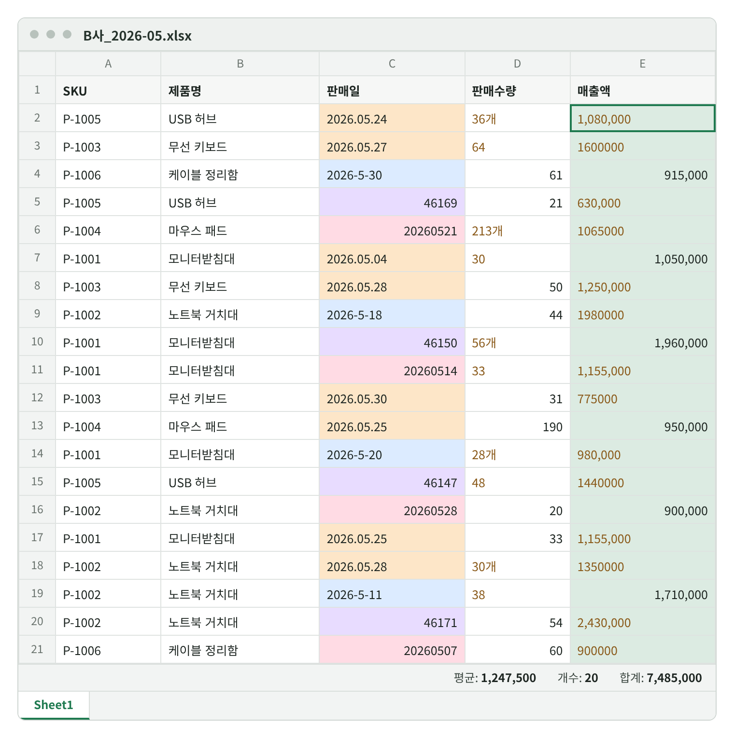734x738 pixels.
Task: Select column A header
Action: point(108,64)
